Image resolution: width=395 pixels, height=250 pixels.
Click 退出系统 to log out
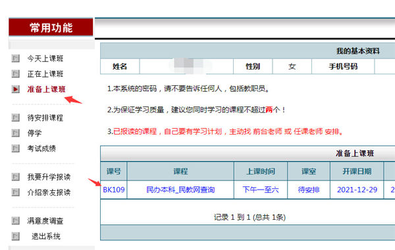(x=46, y=236)
